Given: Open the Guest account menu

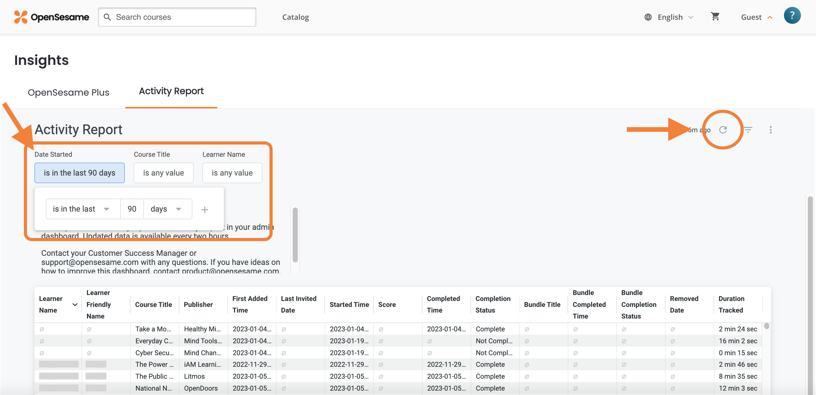Looking at the screenshot, I should click(x=756, y=17).
